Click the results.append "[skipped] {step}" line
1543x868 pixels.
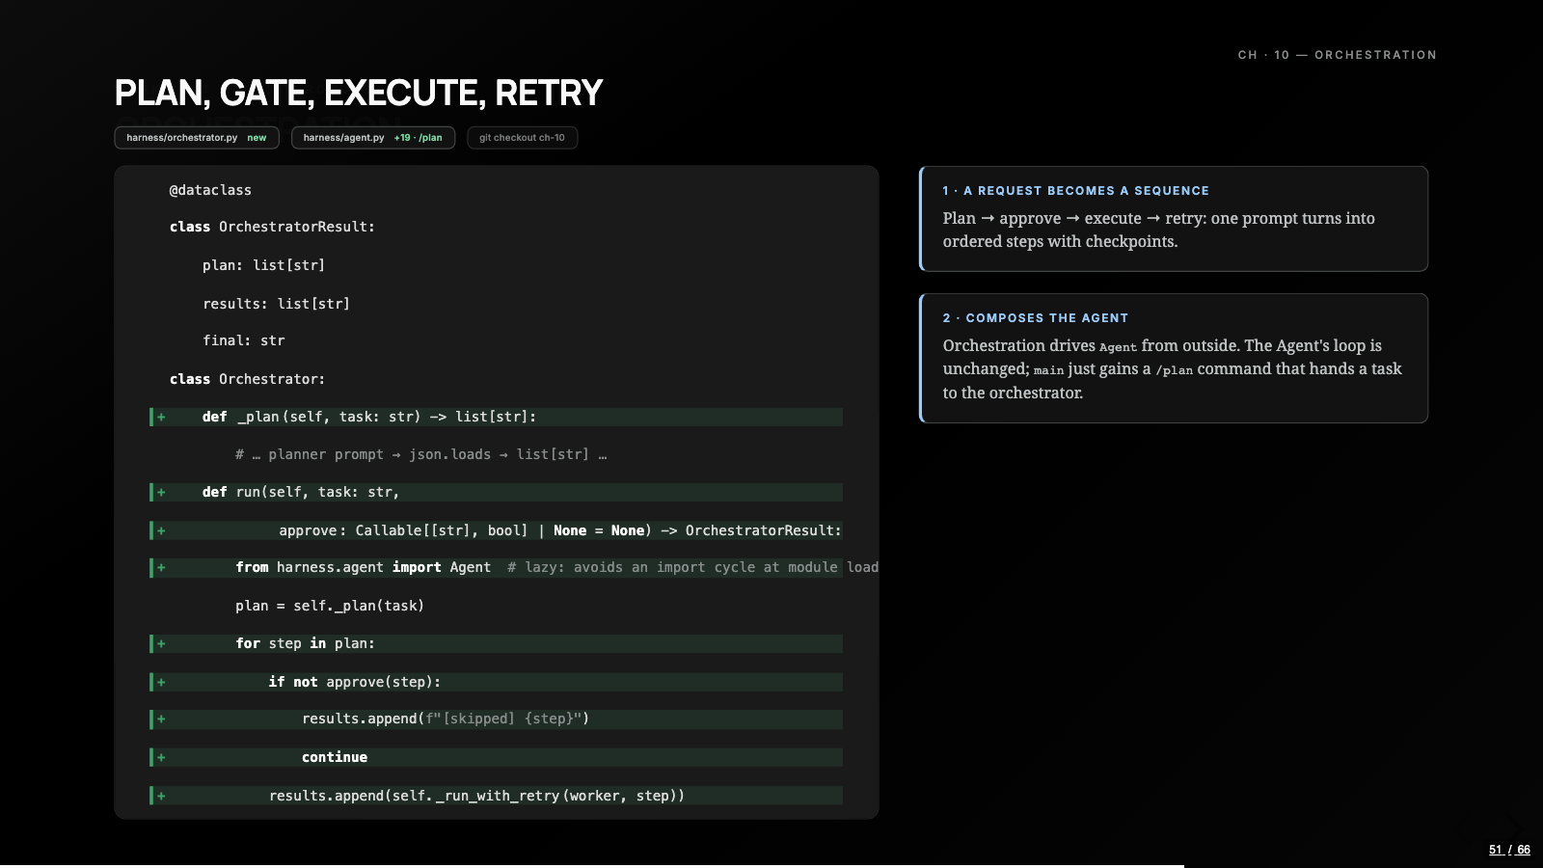click(x=497, y=719)
